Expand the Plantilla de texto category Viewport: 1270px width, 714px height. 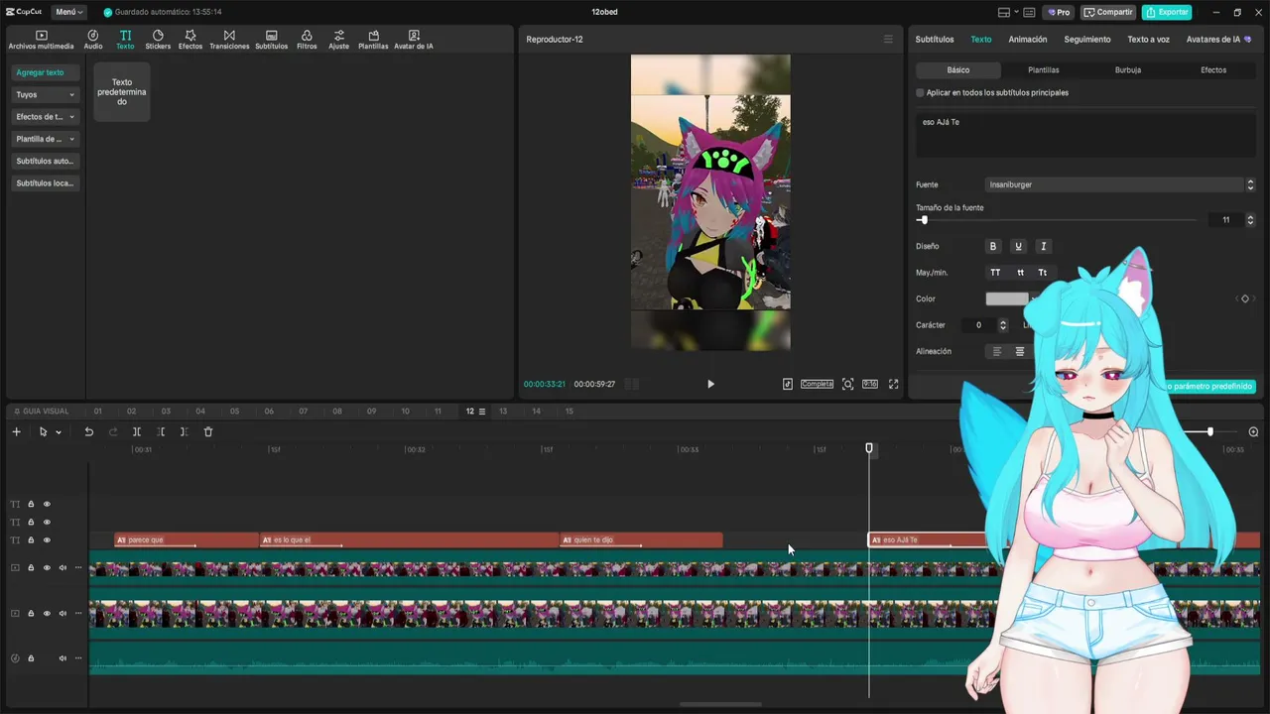(46, 139)
